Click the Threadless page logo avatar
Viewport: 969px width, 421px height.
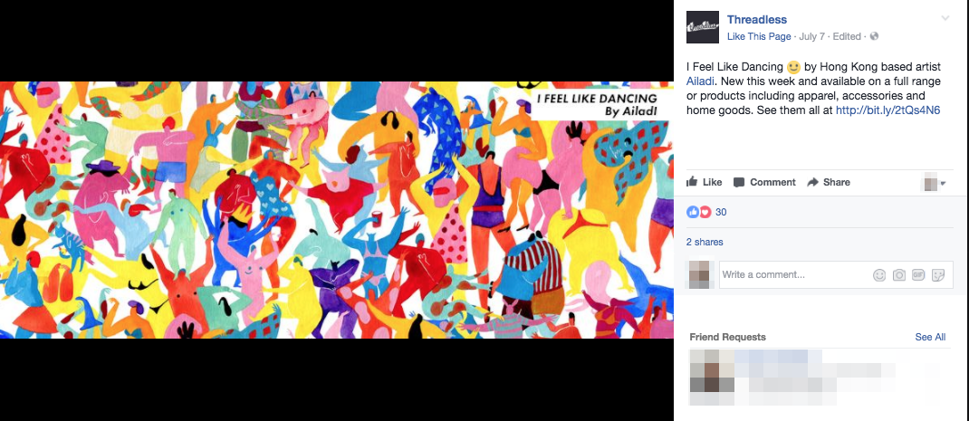pyautogui.click(x=703, y=27)
